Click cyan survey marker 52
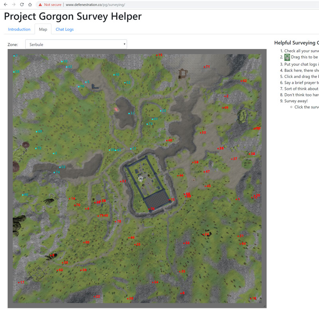 (x=127, y=83)
